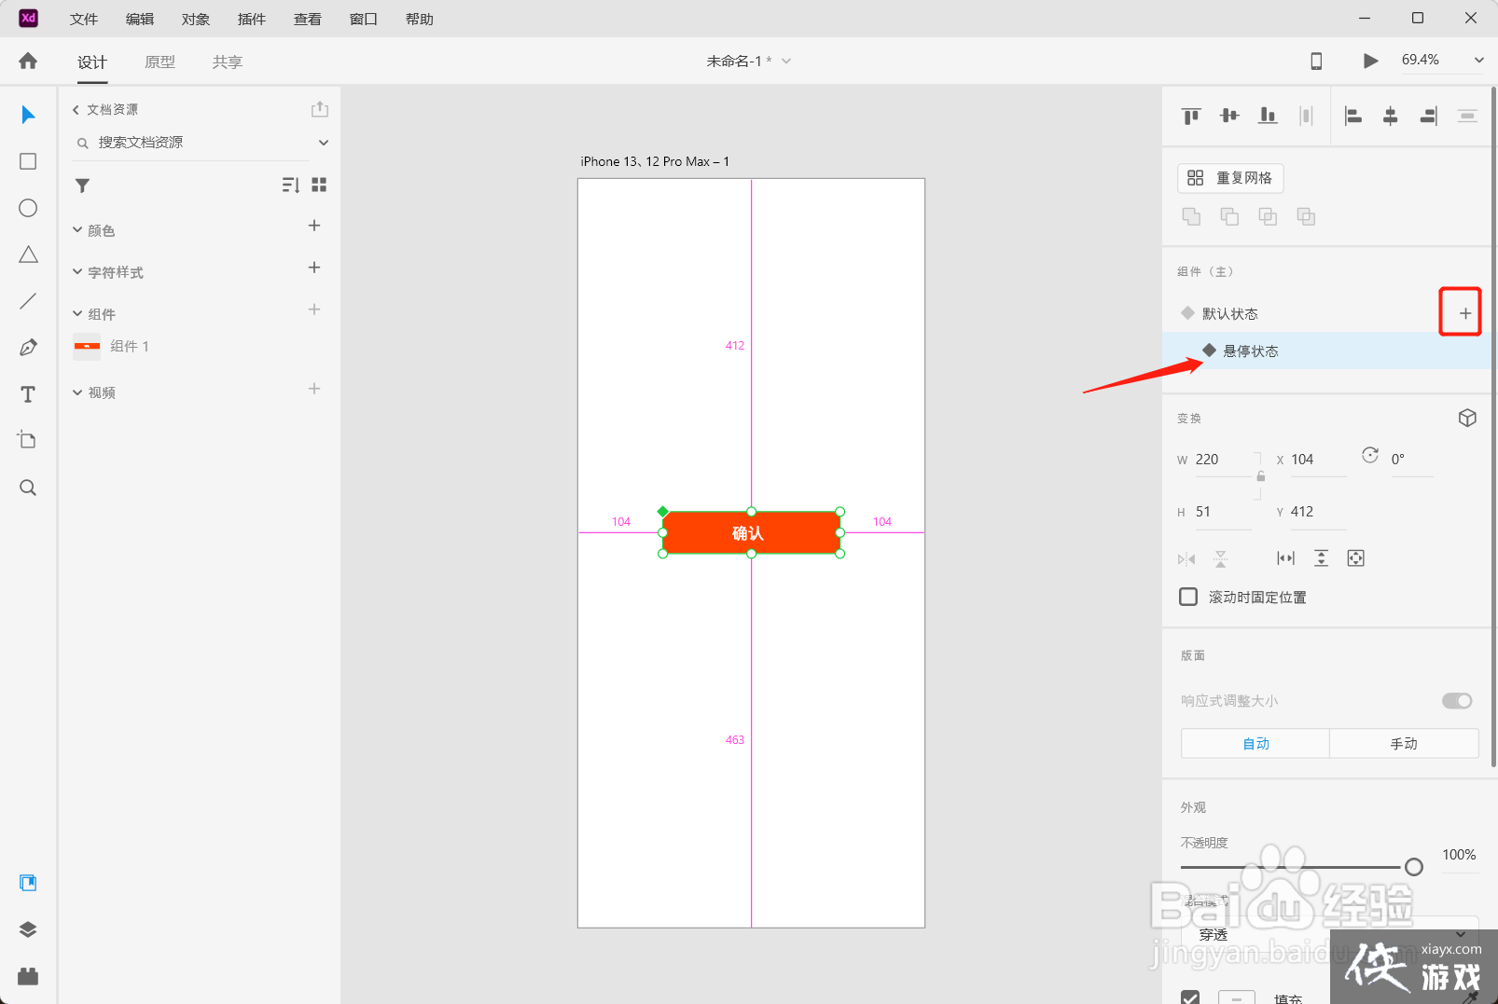This screenshot has height=1004, width=1498.
Task: Align selection to vertical middle
Action: point(1229,116)
